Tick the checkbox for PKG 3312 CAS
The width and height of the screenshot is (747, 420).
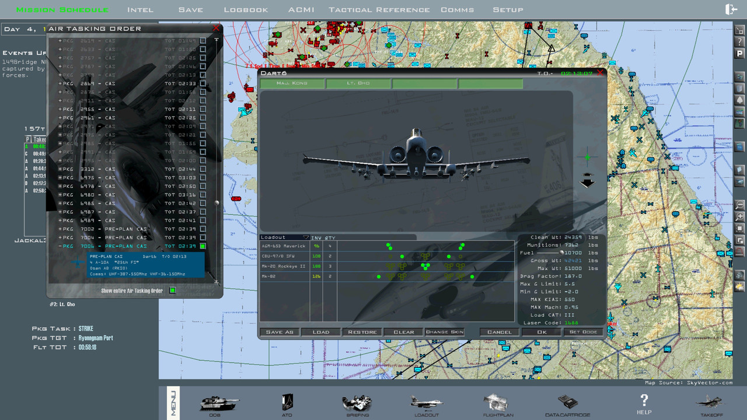coord(203,169)
